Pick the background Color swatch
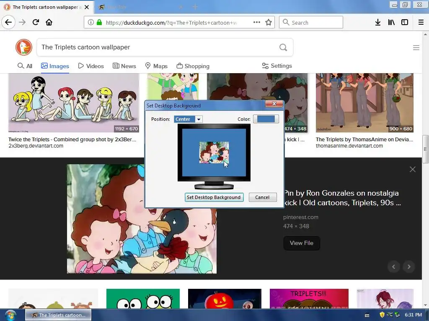 pos(266,119)
